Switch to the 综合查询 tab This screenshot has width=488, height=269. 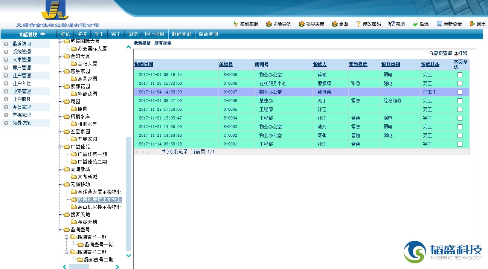point(208,34)
